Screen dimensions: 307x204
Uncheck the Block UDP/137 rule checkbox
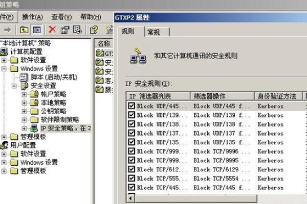coord(131,133)
